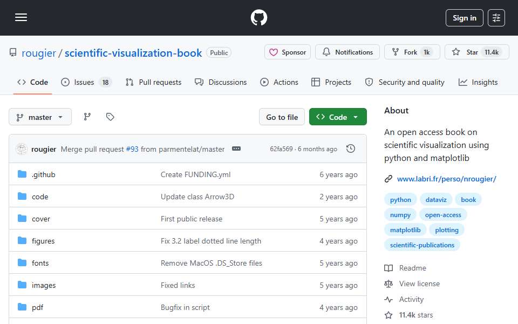Screen dimensions: 518x324
Task: Open the appearance settings icon beside Sign in
Action: click(x=496, y=18)
